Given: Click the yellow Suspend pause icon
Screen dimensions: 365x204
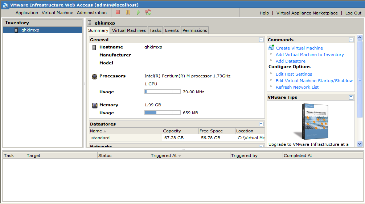Looking at the screenshot, I should (128, 12).
